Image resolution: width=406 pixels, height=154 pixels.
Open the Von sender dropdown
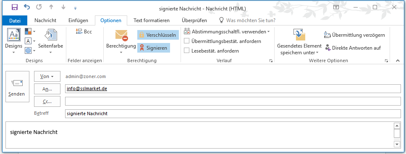click(47, 76)
